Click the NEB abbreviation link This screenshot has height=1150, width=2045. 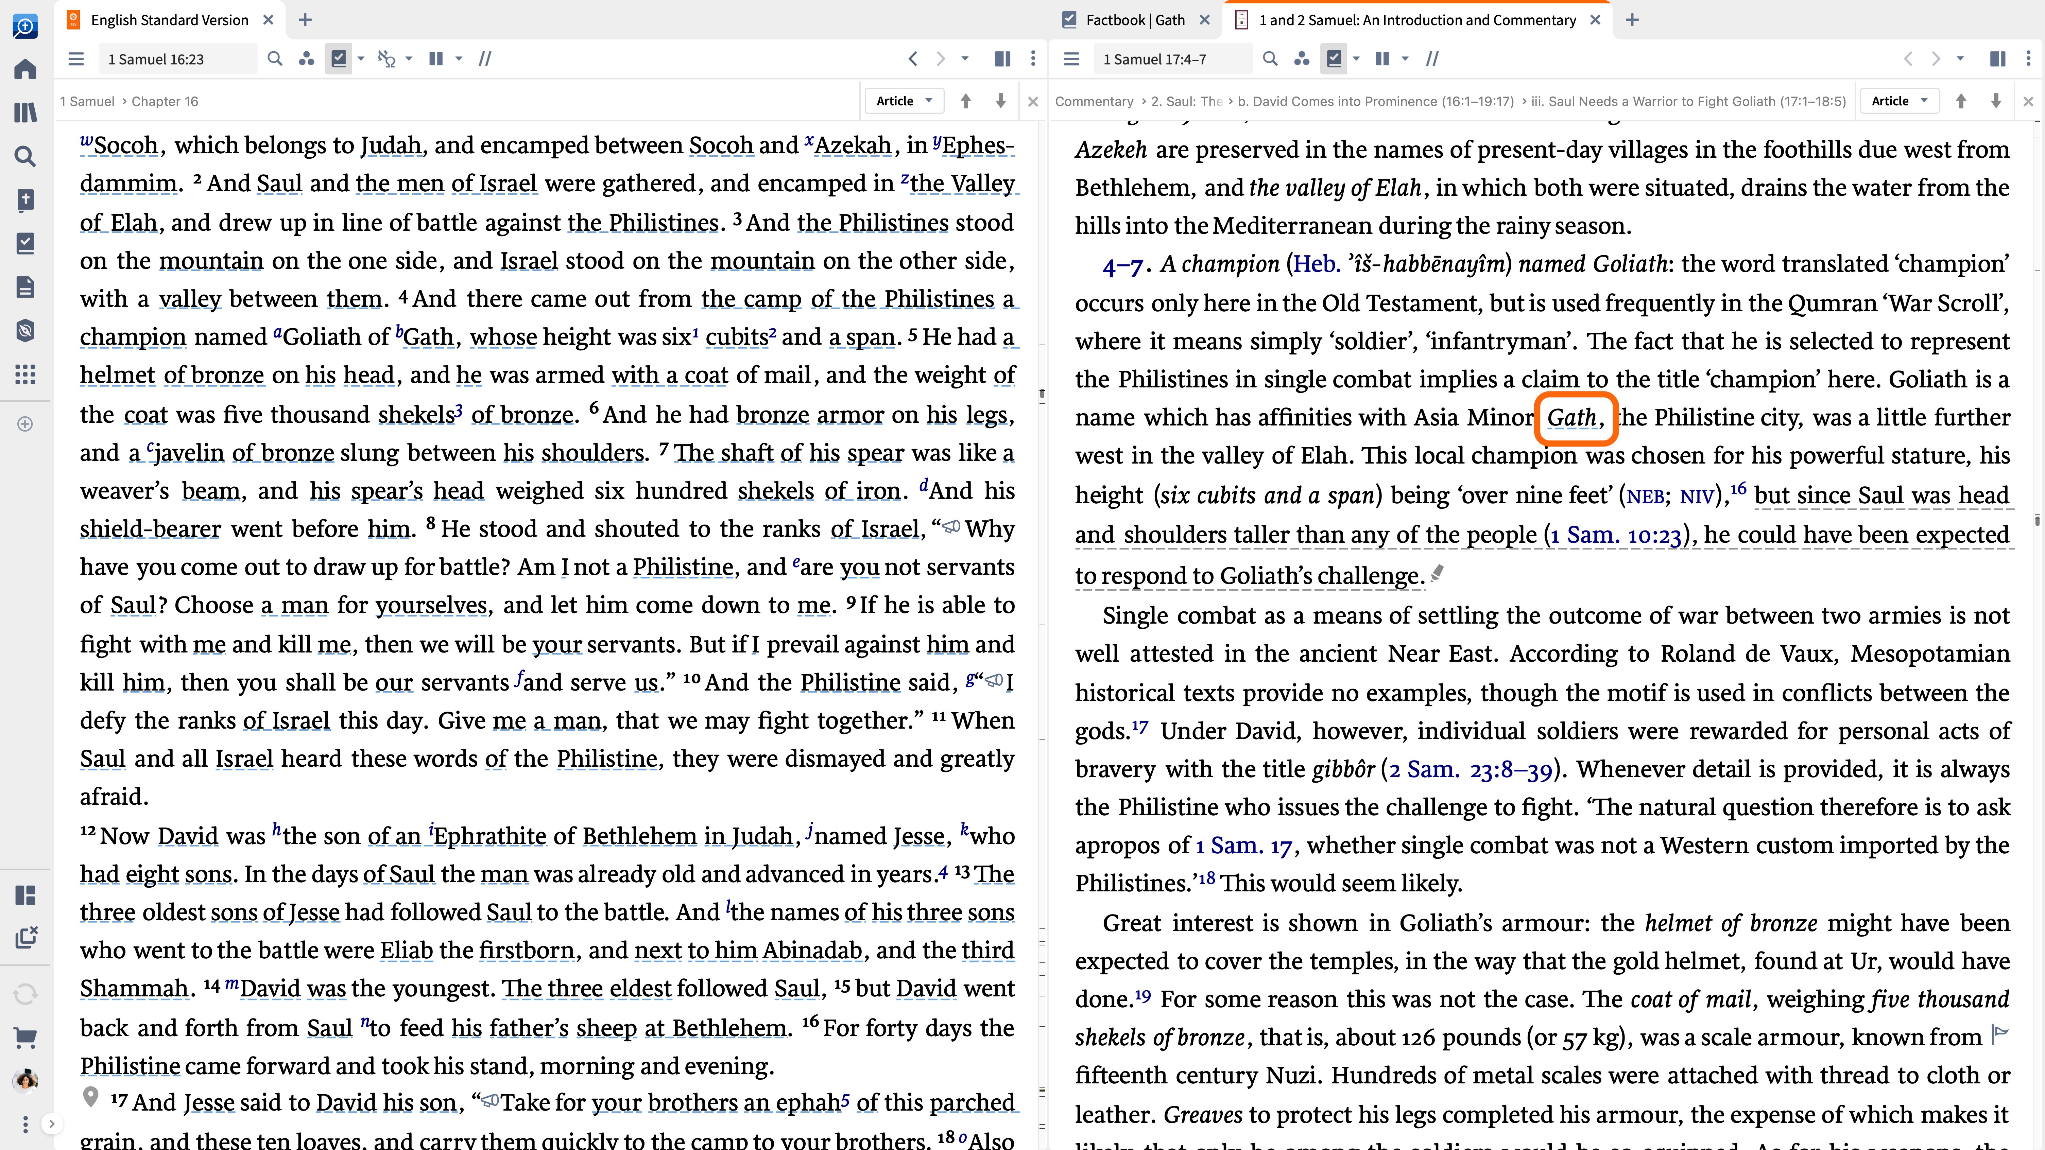(x=1646, y=497)
